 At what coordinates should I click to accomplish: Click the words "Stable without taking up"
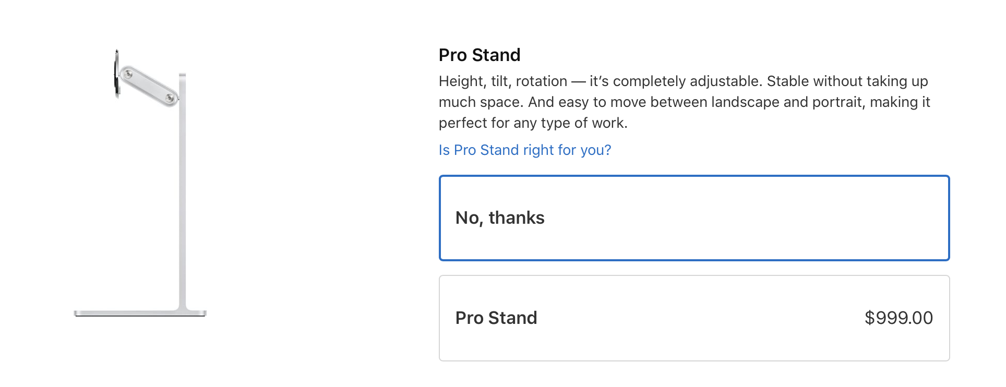point(847,81)
